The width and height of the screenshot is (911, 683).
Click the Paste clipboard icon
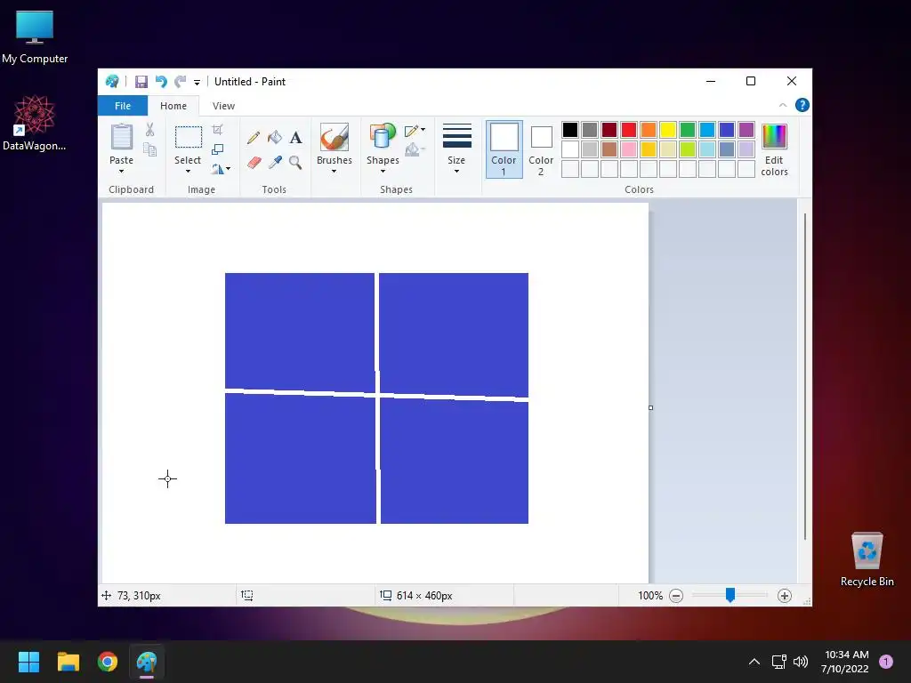point(121,137)
